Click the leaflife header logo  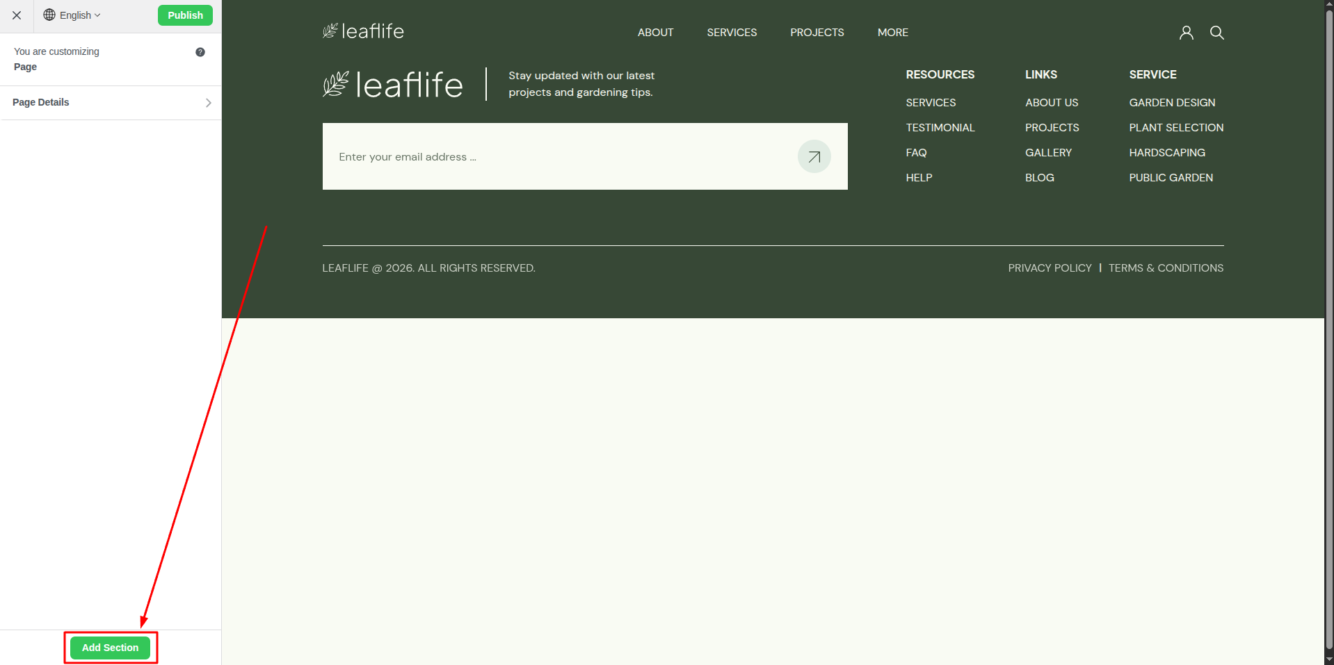(x=363, y=31)
